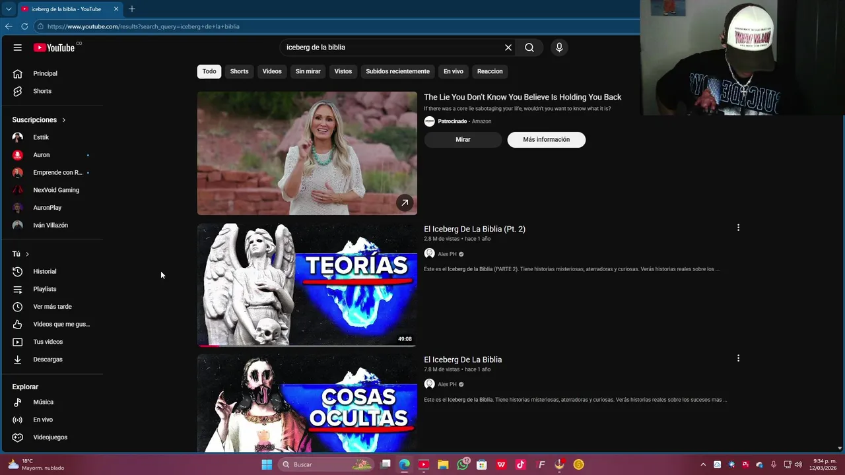
Task: Select Subidos recientemente filter chip
Action: (397, 71)
